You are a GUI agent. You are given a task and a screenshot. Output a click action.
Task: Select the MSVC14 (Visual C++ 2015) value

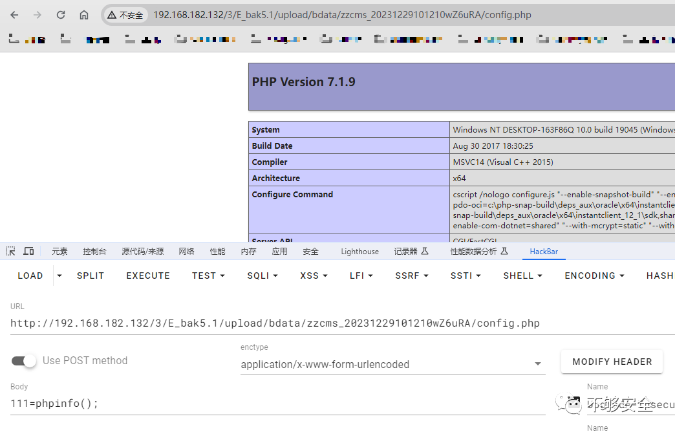click(503, 162)
